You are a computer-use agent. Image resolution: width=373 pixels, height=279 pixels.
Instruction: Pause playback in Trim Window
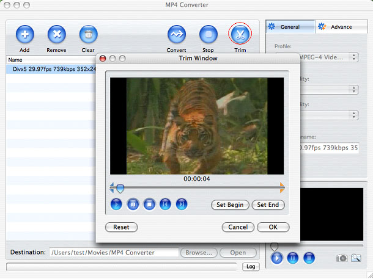click(x=133, y=205)
